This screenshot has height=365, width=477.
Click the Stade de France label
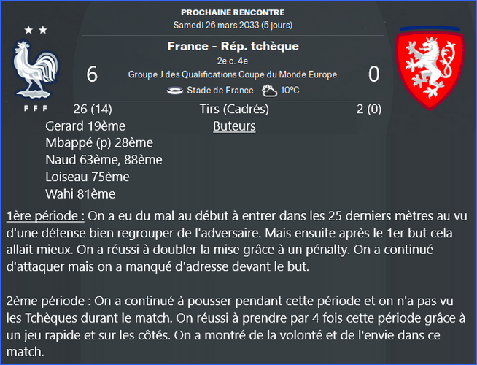point(220,91)
